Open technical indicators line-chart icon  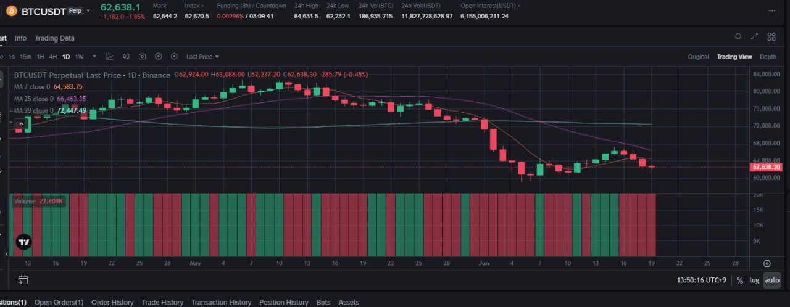pyautogui.click(x=110, y=57)
